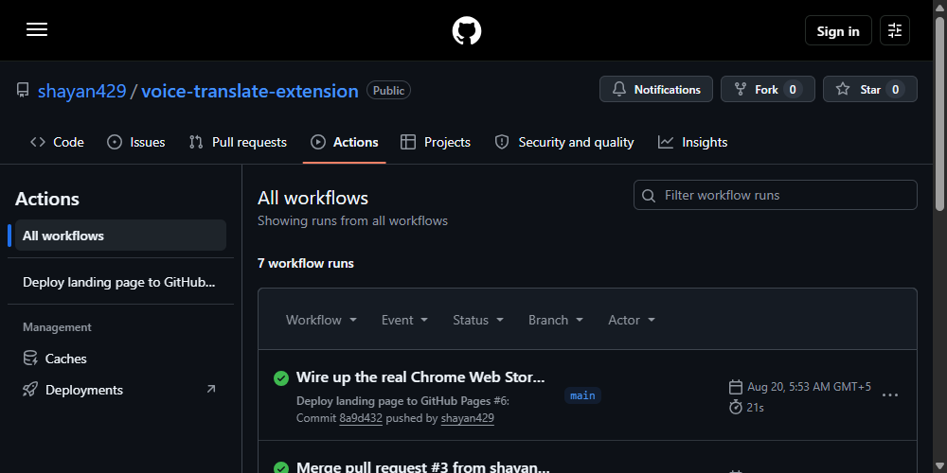Select All workflows in sidebar
Image resolution: width=947 pixels, height=473 pixels.
[x=120, y=236]
